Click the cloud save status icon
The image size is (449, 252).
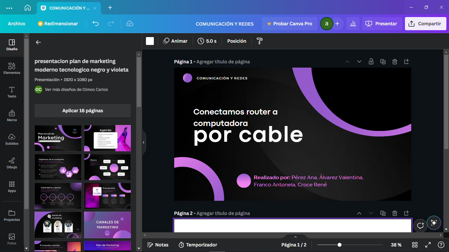[x=130, y=24]
